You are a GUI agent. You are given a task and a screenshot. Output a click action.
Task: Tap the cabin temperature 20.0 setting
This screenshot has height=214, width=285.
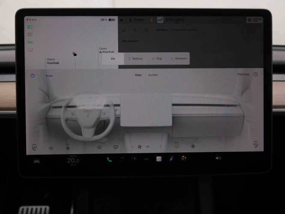point(73,160)
